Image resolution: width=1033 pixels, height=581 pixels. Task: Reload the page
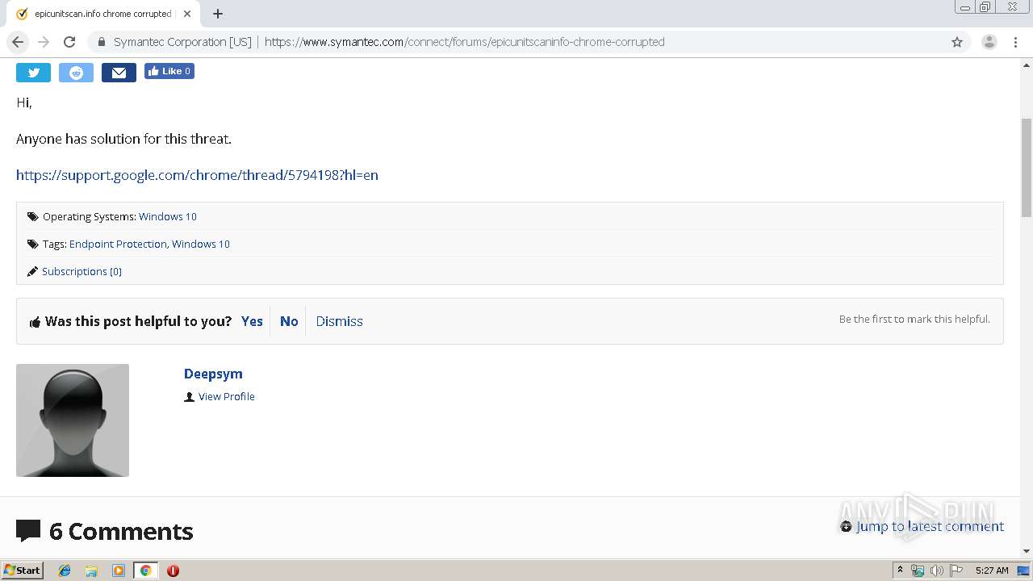[x=69, y=42]
